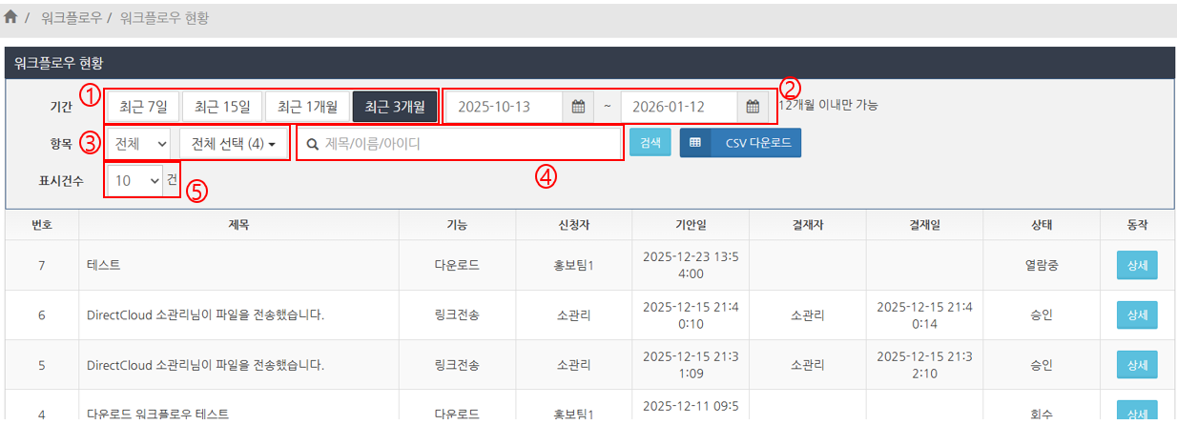Open the end date calendar icon
The height and width of the screenshot is (425, 1177).
(752, 106)
